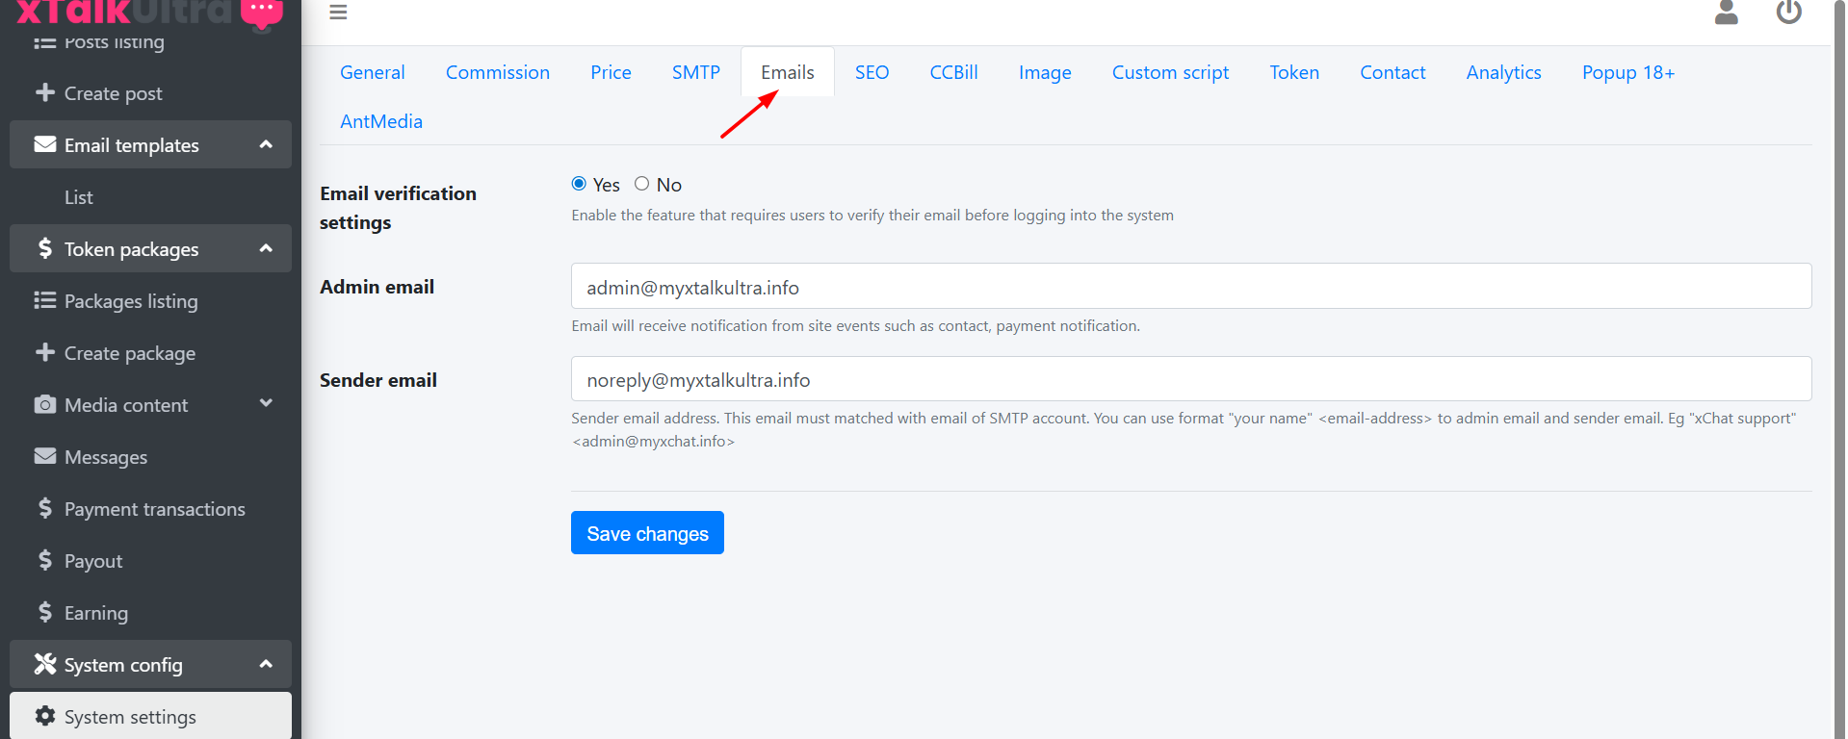Viewport: 1848px width, 739px height.
Task: Expand the Media content chevron
Action: [x=266, y=404]
